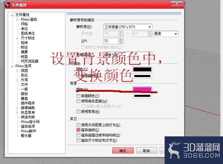Expand the Rhino 渲染 tree node
Image resolution: width=223 pixels, height=164 pixels.
pyautogui.click(x=17, y=19)
